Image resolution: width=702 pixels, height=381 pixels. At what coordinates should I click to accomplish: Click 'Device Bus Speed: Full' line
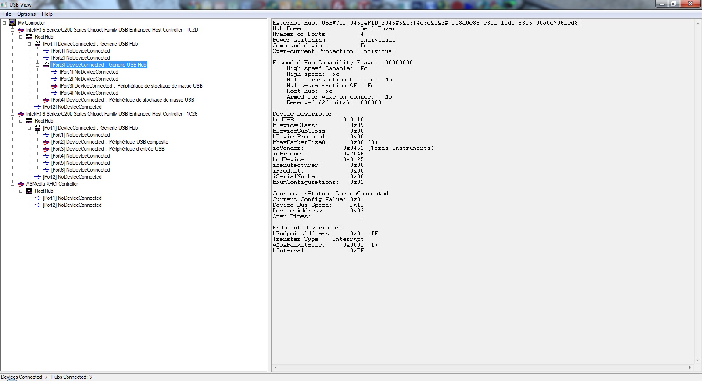[318, 205]
